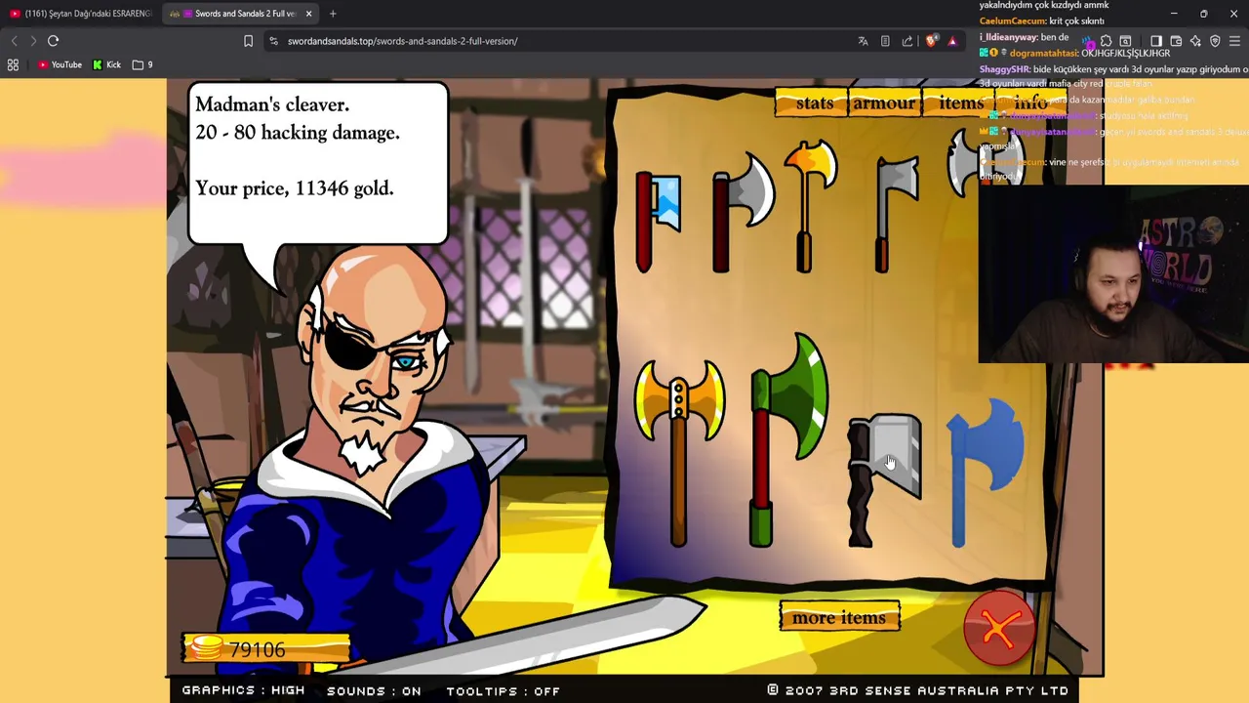Open Brave Shields lion icon
Image resolution: width=1249 pixels, height=703 pixels.
click(x=931, y=41)
